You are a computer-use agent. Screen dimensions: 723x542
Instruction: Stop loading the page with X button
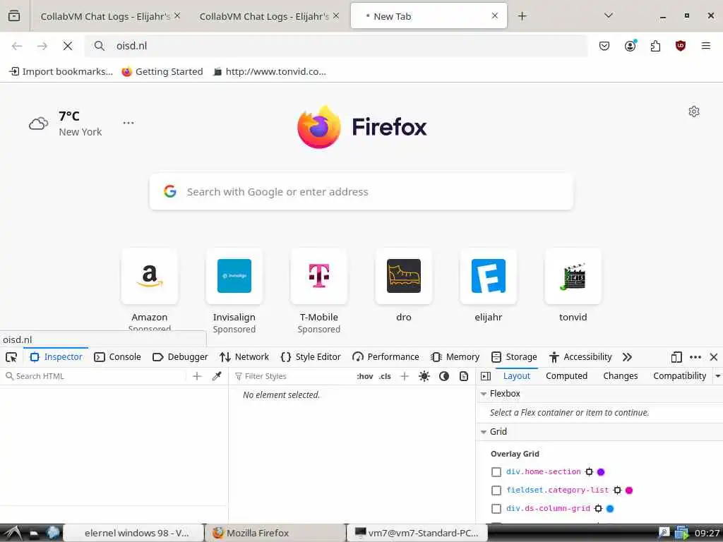[68, 46]
